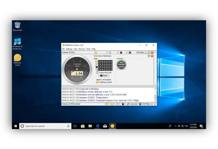The width and height of the screenshot is (218, 149).
Task: Click the 'worker difficulty is now 512' log line
Action: 87,92
